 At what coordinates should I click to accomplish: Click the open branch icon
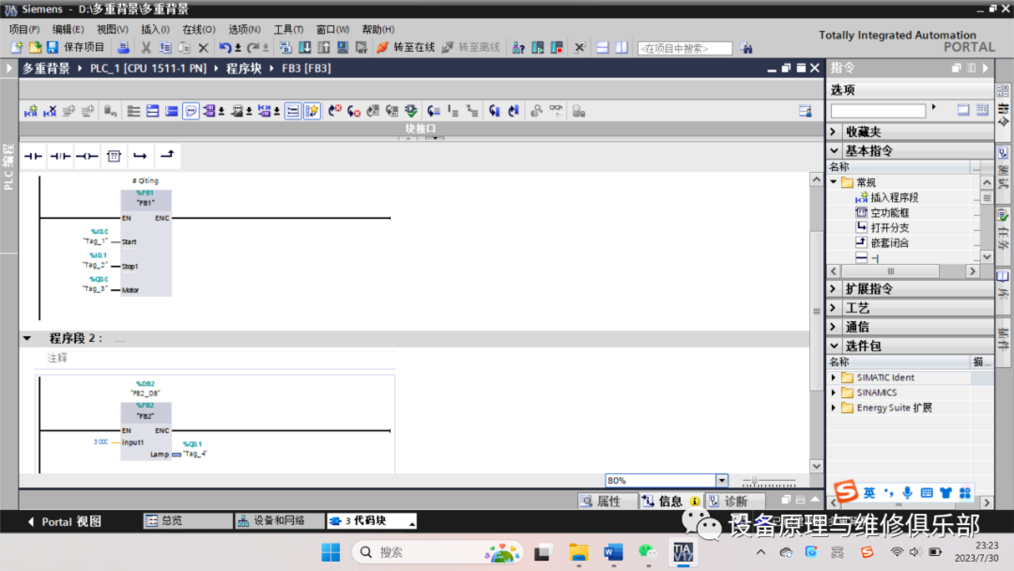pyautogui.click(x=140, y=156)
